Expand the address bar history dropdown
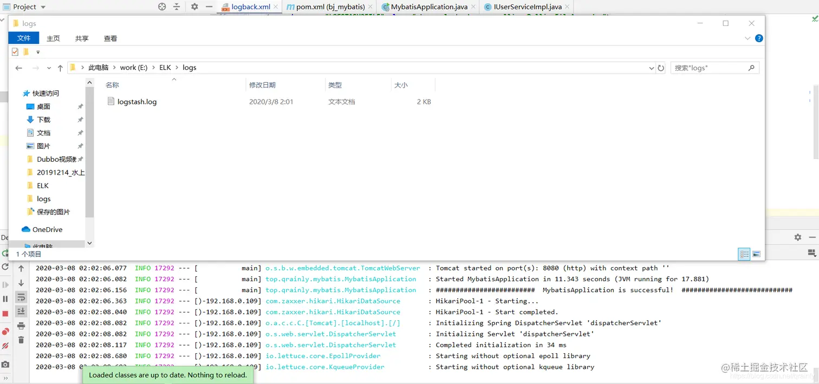Image resolution: width=819 pixels, height=384 pixels. click(651, 68)
